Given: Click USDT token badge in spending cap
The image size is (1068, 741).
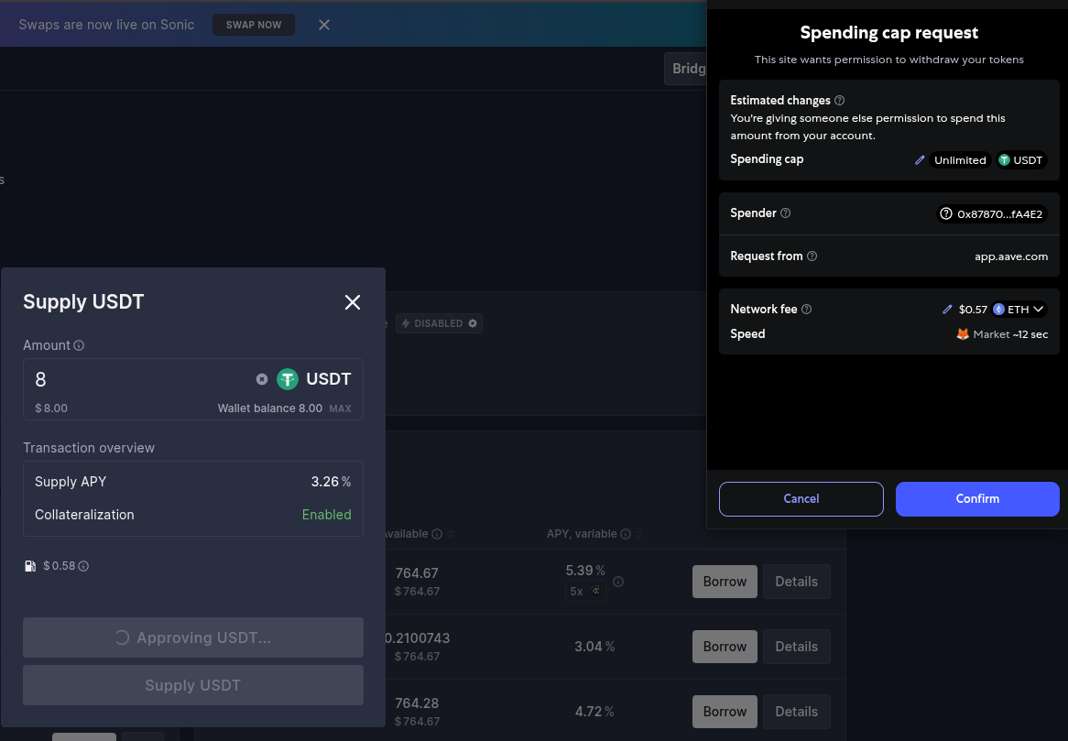Looking at the screenshot, I should coord(1020,160).
